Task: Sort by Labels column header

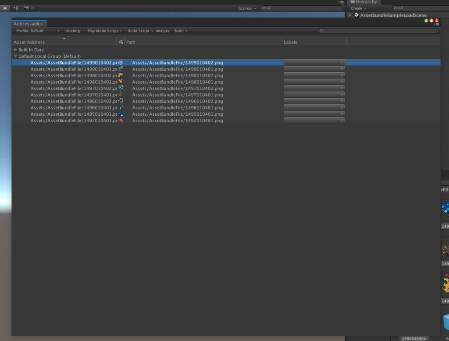Action: point(314,42)
